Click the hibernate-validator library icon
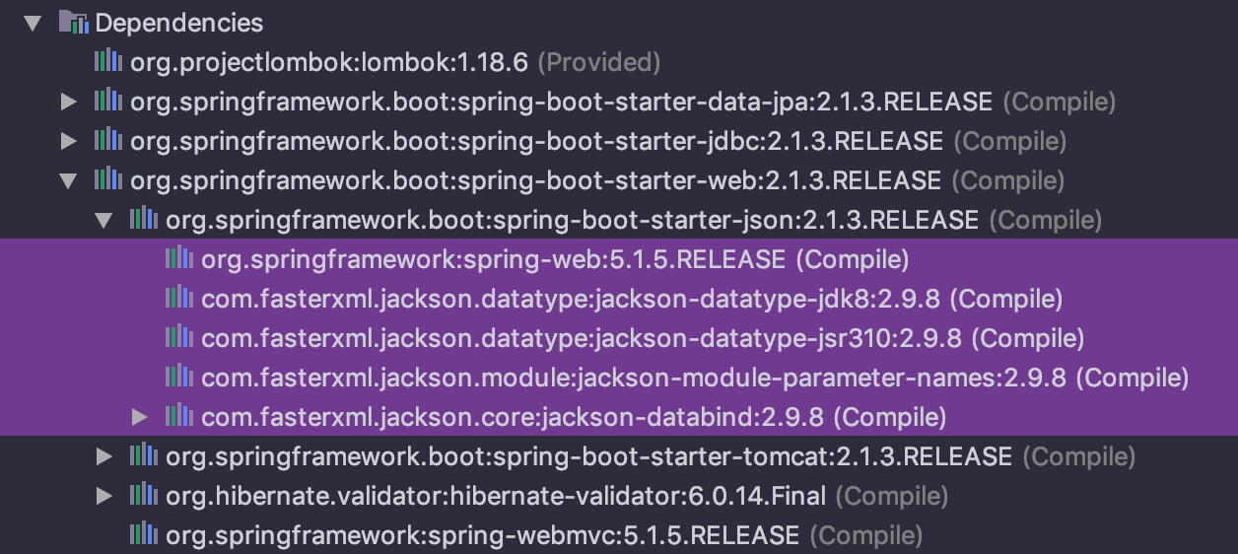Screen dimensions: 1238x554 coord(144,496)
